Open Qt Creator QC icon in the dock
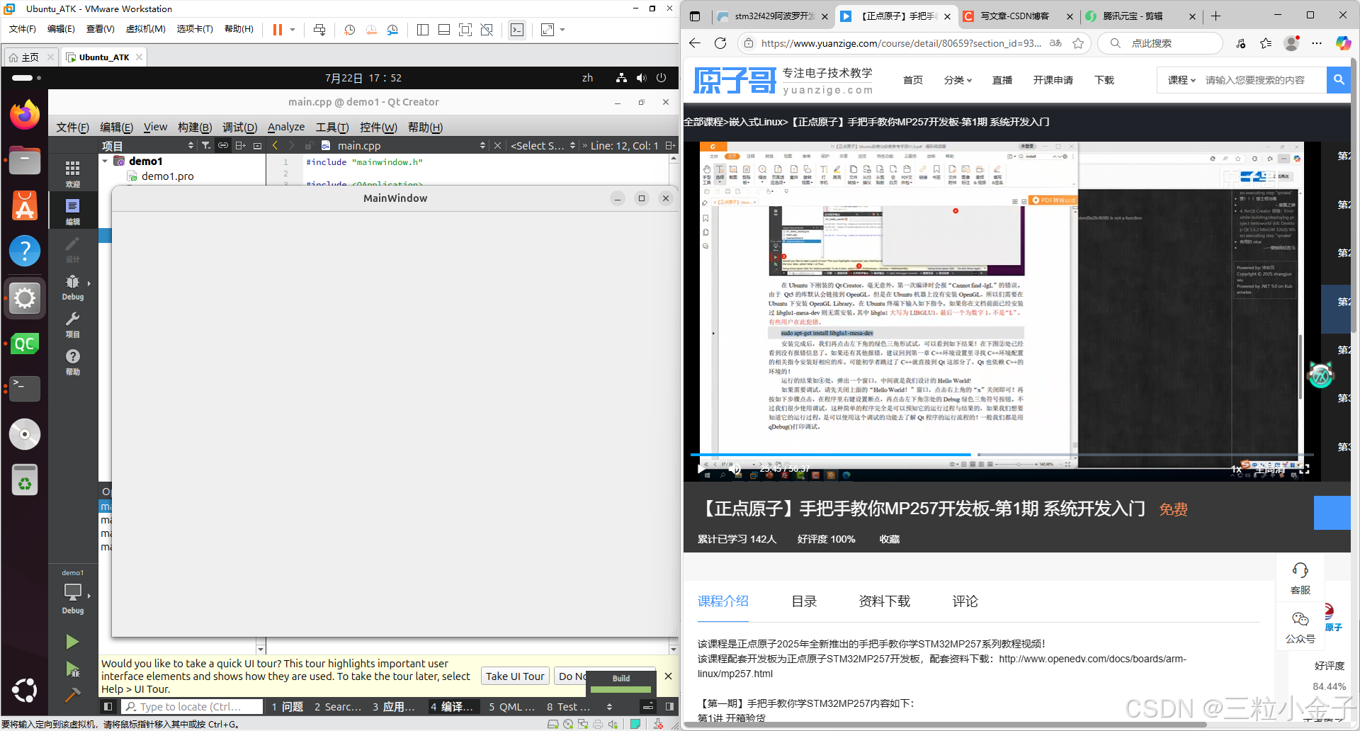This screenshot has height=731, width=1360. click(x=25, y=344)
